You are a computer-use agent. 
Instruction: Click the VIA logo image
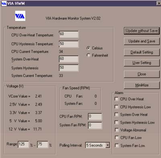pos(20,16)
